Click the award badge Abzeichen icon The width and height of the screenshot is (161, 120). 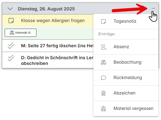pyautogui.click(x=103, y=93)
